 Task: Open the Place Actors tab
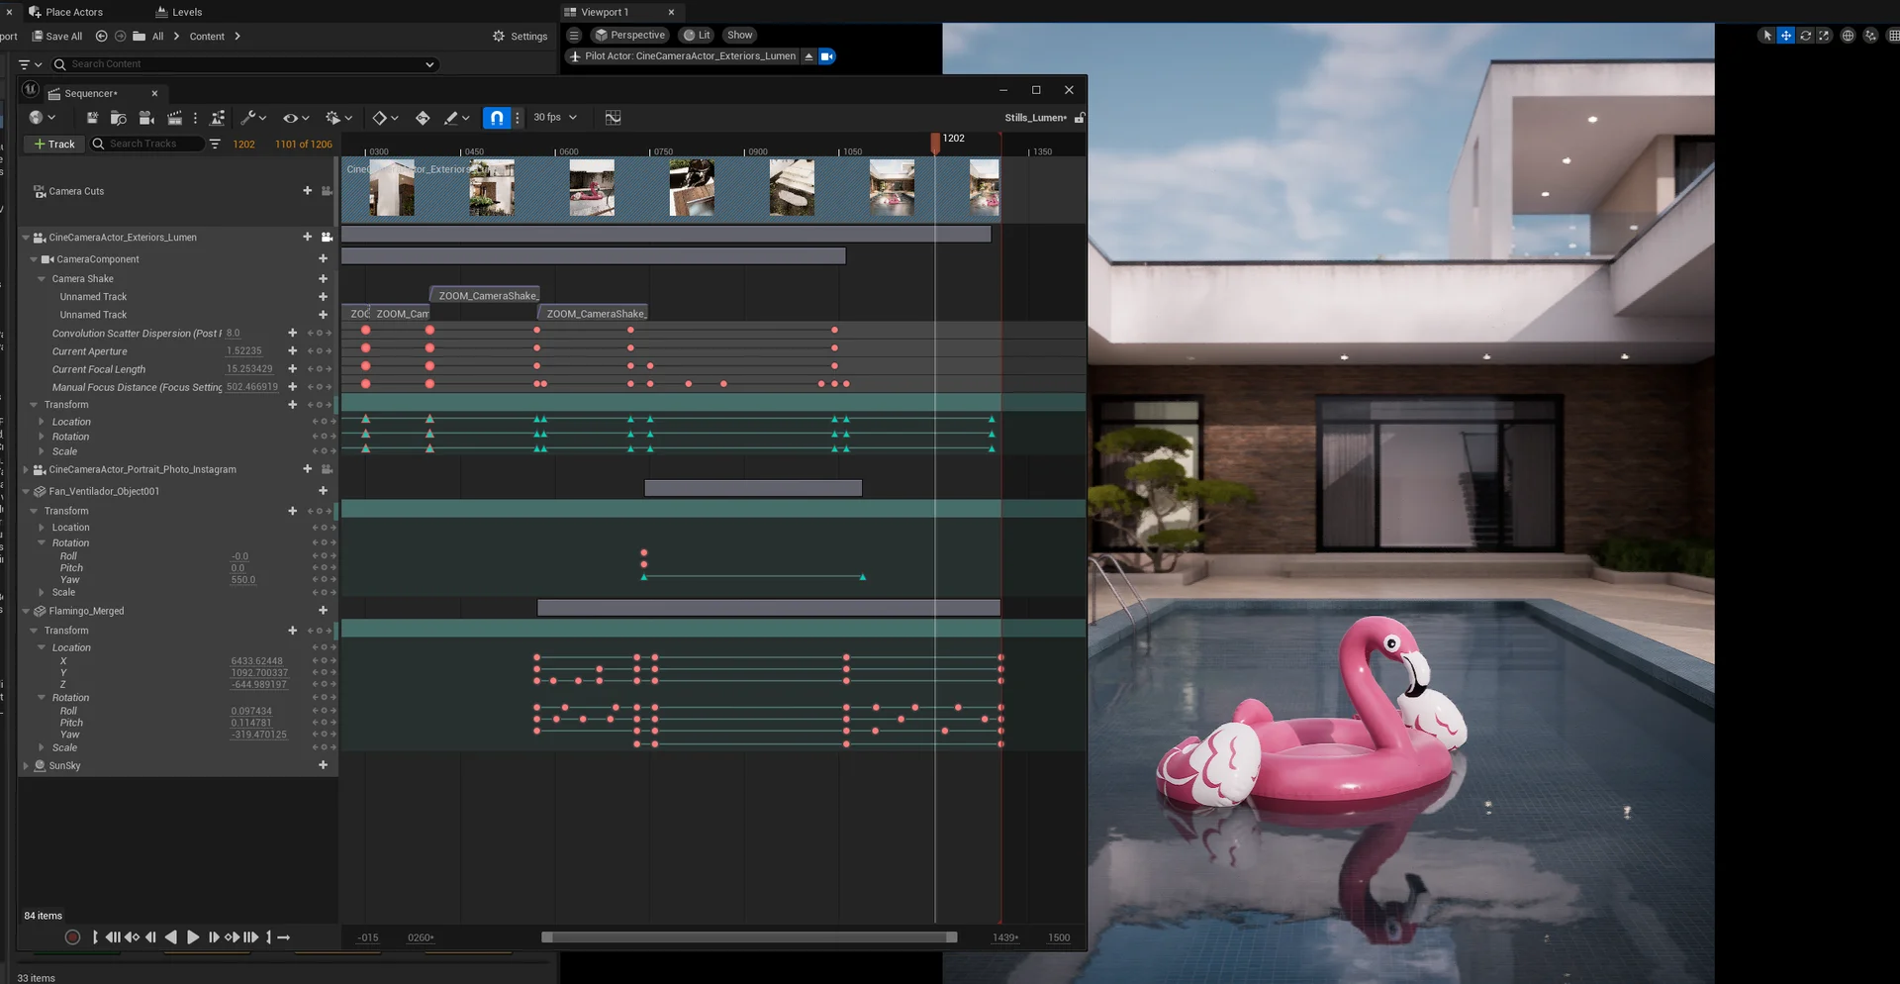(65, 12)
